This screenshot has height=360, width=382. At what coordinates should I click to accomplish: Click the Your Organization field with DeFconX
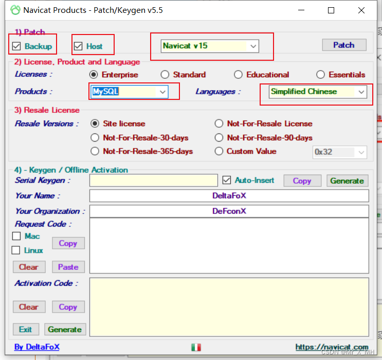(229, 211)
